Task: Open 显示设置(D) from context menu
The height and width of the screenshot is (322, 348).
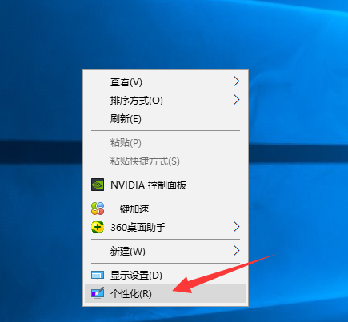Action: click(166, 275)
